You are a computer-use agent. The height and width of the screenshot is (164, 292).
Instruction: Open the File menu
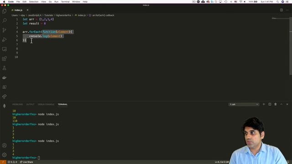pyautogui.click(x=18, y=2)
